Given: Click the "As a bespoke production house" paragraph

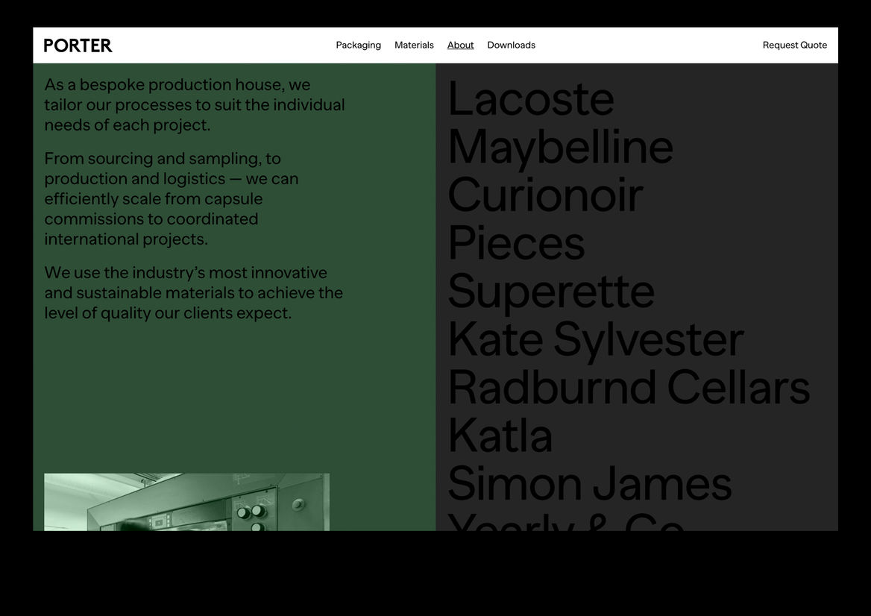Looking at the screenshot, I should pos(194,105).
